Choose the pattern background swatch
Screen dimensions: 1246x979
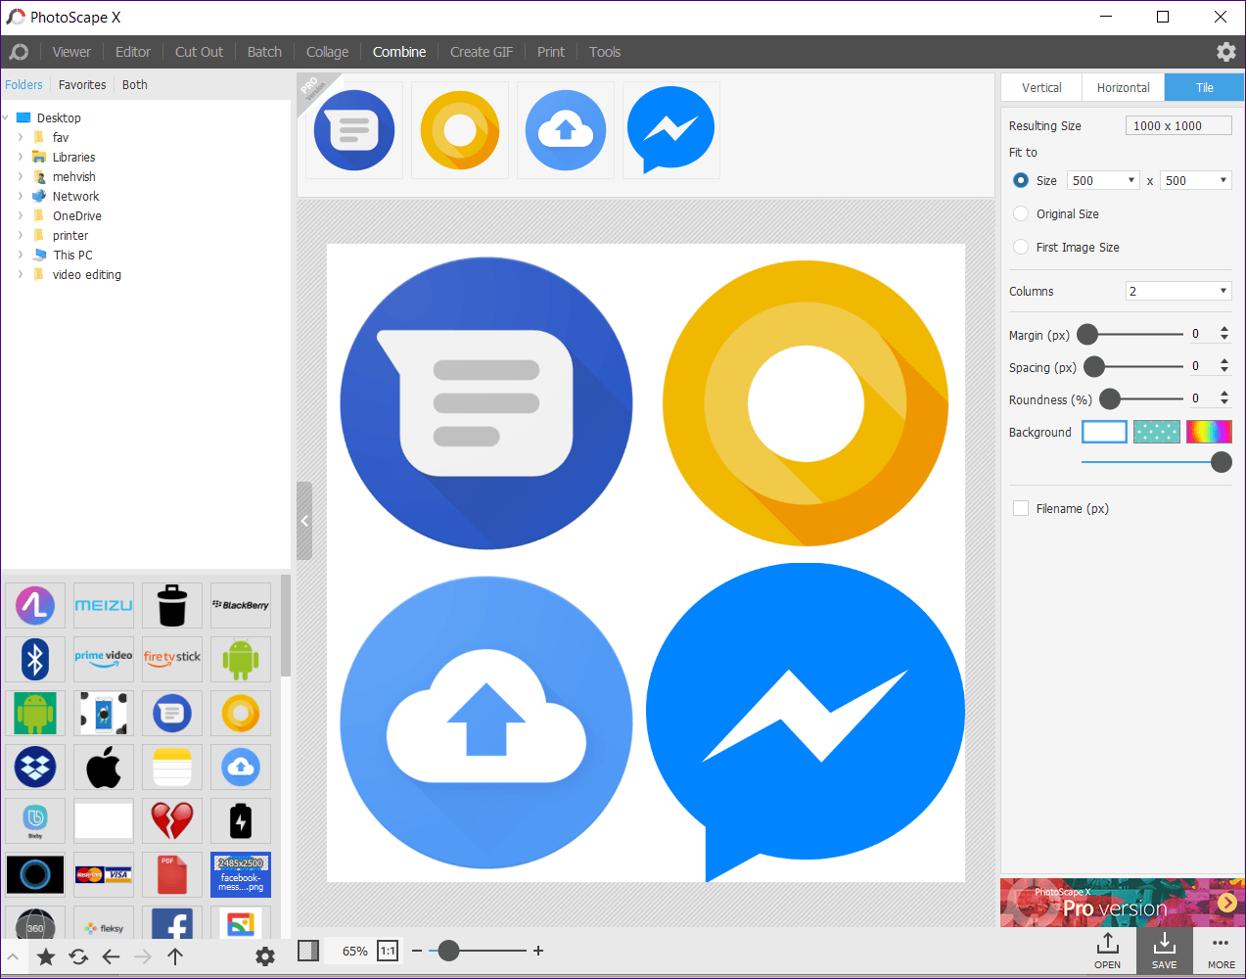(x=1157, y=432)
